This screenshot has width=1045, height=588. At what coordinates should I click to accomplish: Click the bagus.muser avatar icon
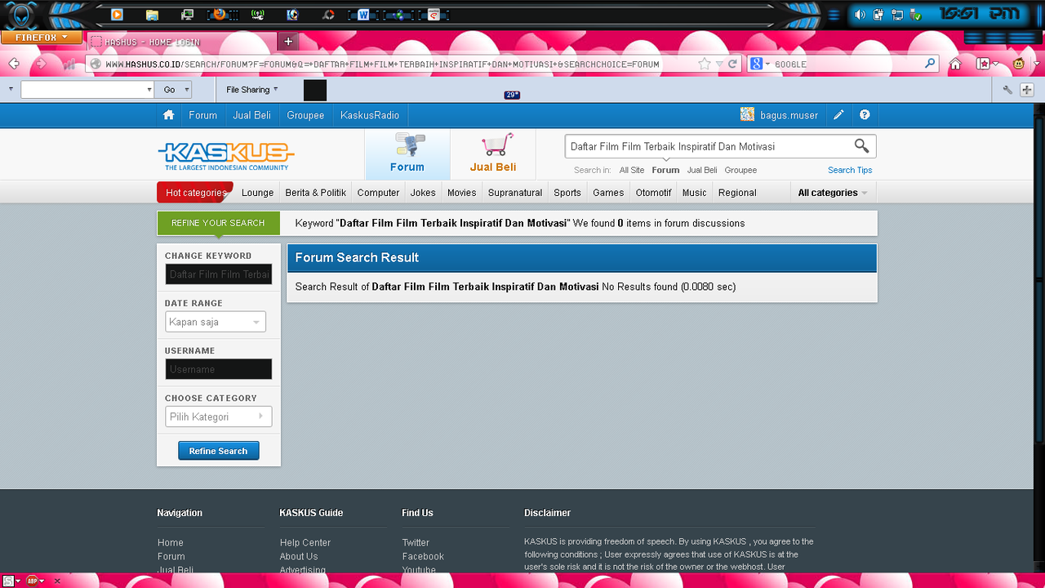[x=747, y=114]
